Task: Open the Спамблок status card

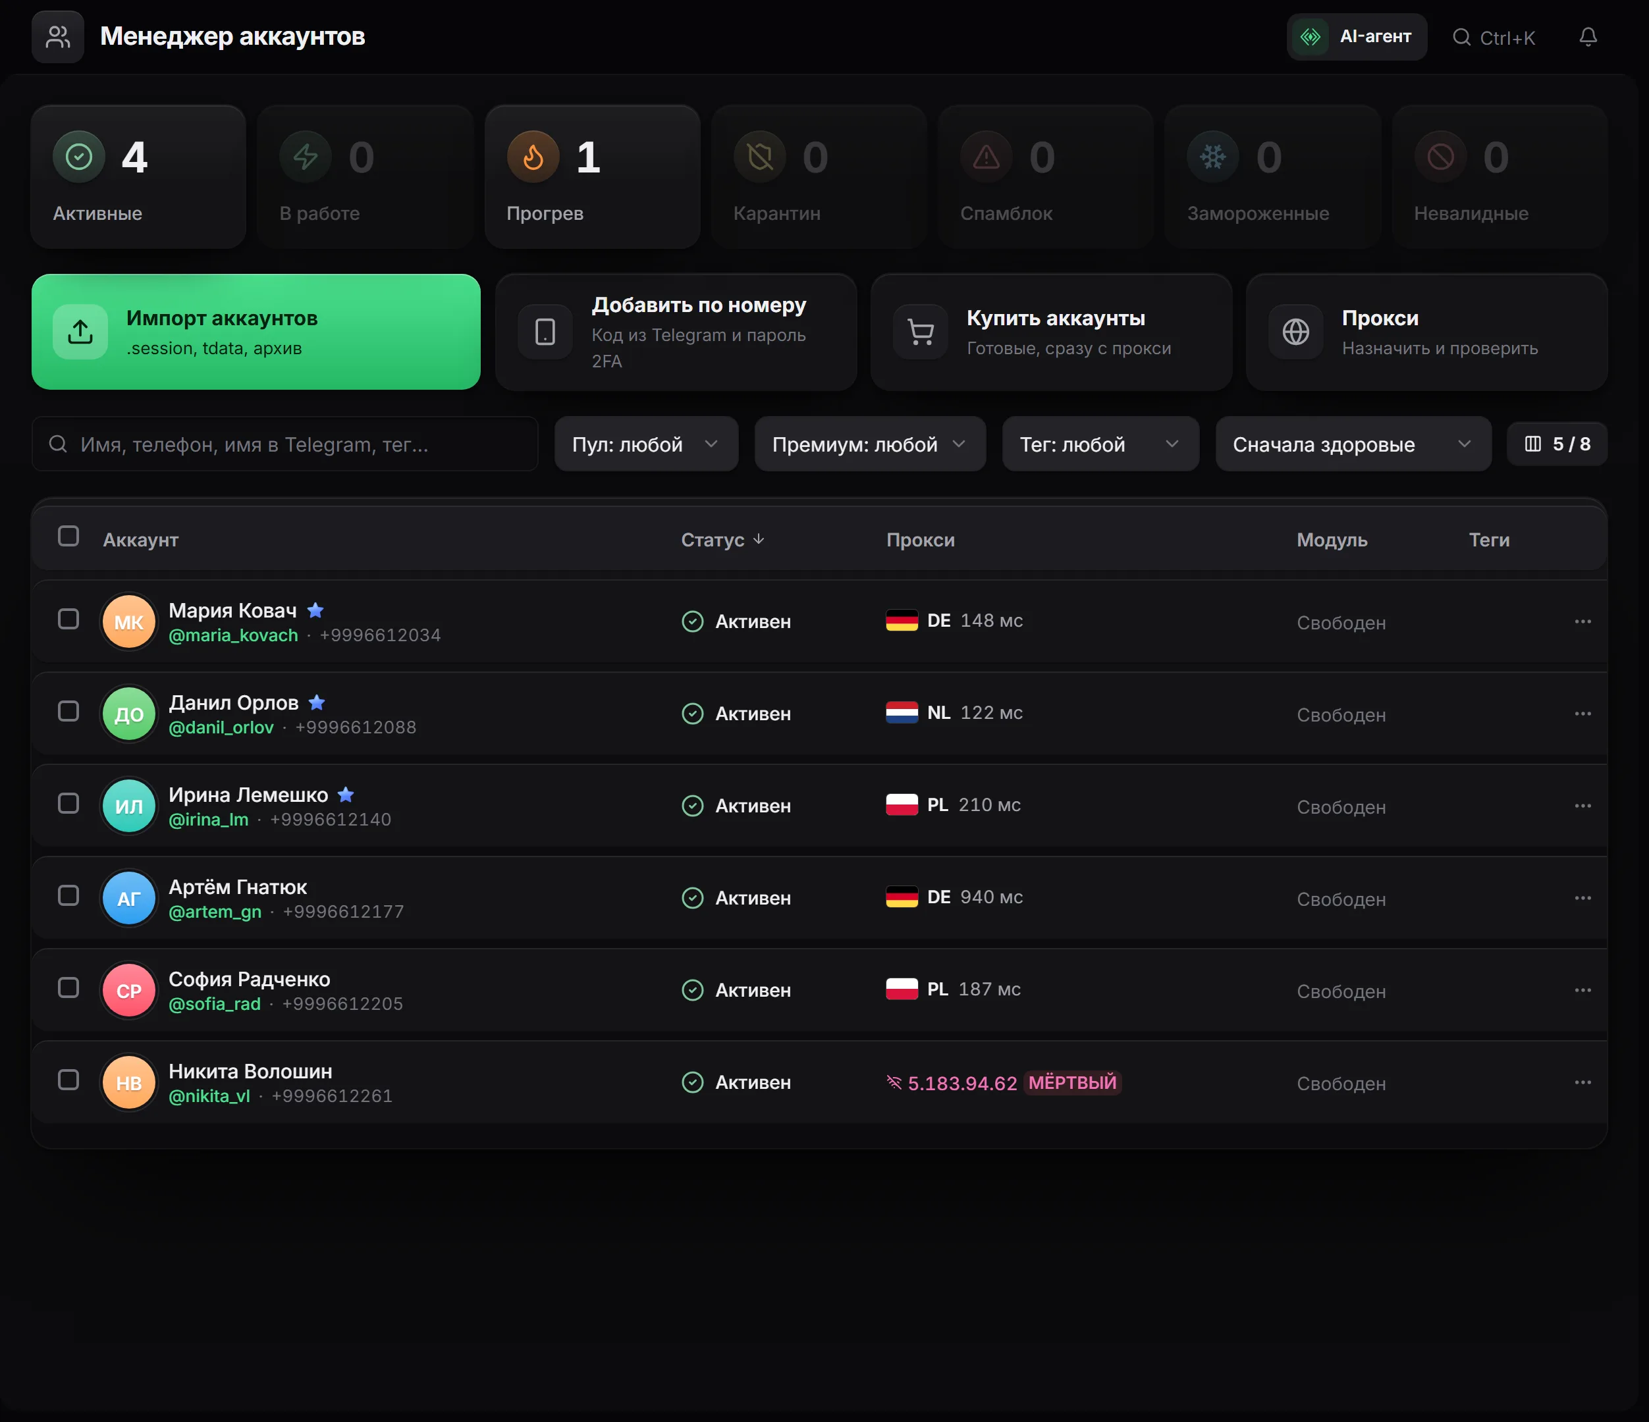Action: 1046,176
